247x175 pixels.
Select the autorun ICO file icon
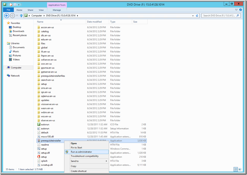(x=39, y=125)
